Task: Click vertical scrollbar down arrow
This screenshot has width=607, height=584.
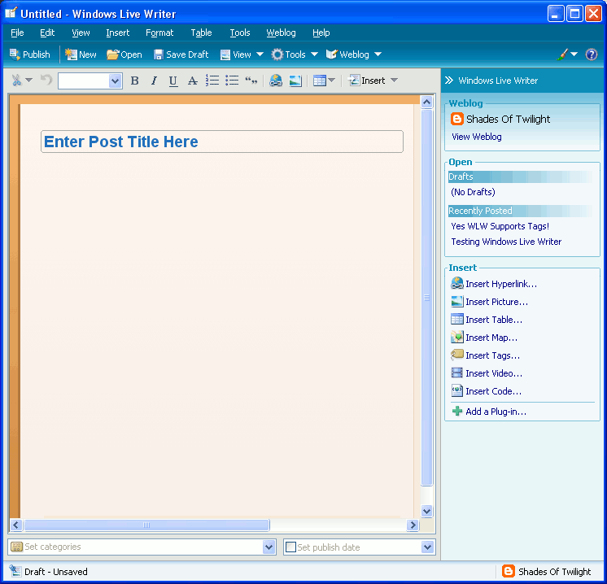Action: pyautogui.click(x=426, y=511)
